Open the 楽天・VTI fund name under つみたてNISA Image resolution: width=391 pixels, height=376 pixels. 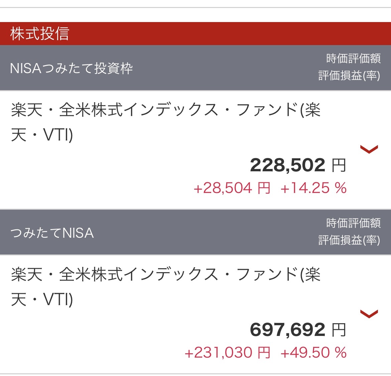click(x=165, y=287)
